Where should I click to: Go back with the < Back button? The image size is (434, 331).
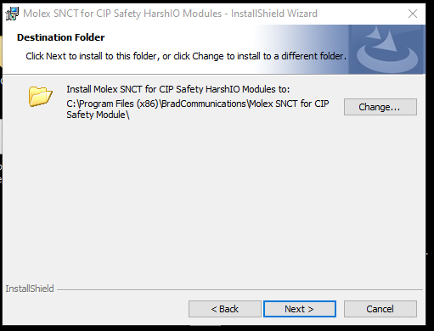225,309
